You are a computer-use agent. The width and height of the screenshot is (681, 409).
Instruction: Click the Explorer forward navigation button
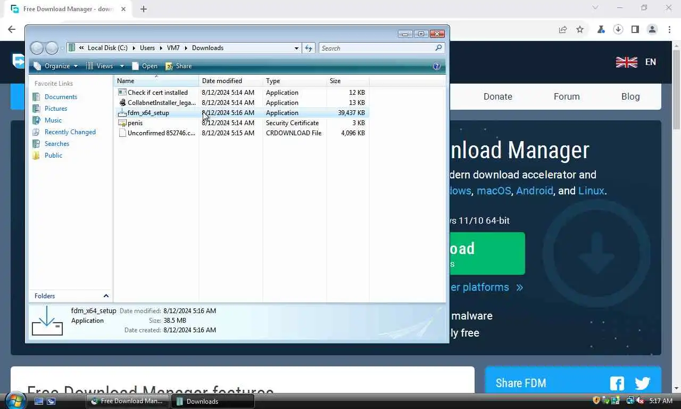click(52, 48)
